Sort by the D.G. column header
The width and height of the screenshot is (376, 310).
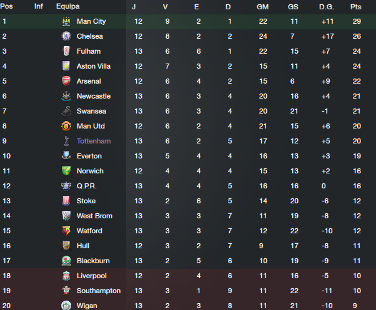click(x=326, y=6)
